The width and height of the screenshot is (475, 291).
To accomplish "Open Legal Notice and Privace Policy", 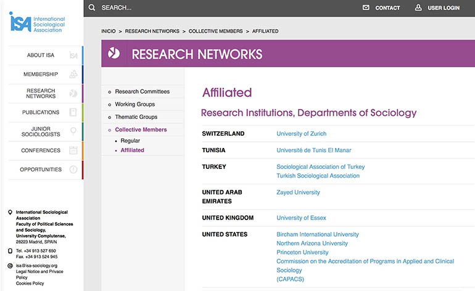I will (x=39, y=274).
